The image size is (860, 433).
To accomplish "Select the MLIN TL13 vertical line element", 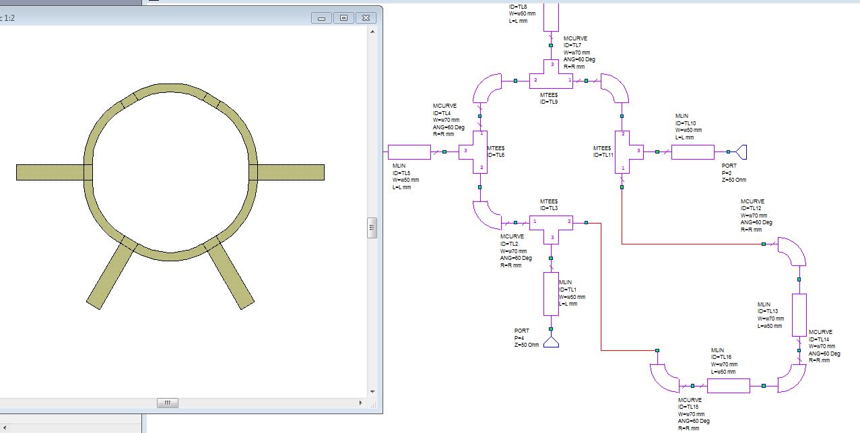I will click(x=799, y=314).
